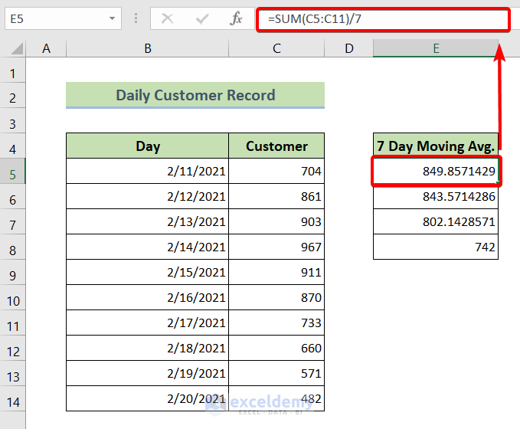Select row 14 header

pos(13,401)
